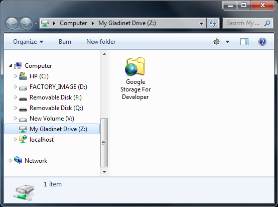Expand the HP (C:) drive node

click(x=16, y=76)
